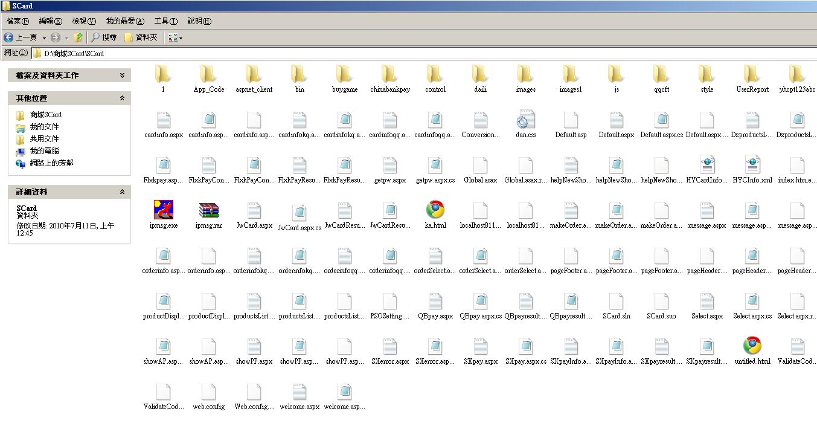The width and height of the screenshot is (817, 429).
Task: Open the views dropdown in toolbar
Action: pos(175,37)
